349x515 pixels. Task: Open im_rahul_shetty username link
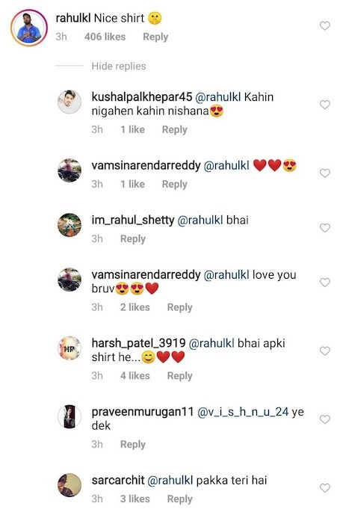point(133,220)
